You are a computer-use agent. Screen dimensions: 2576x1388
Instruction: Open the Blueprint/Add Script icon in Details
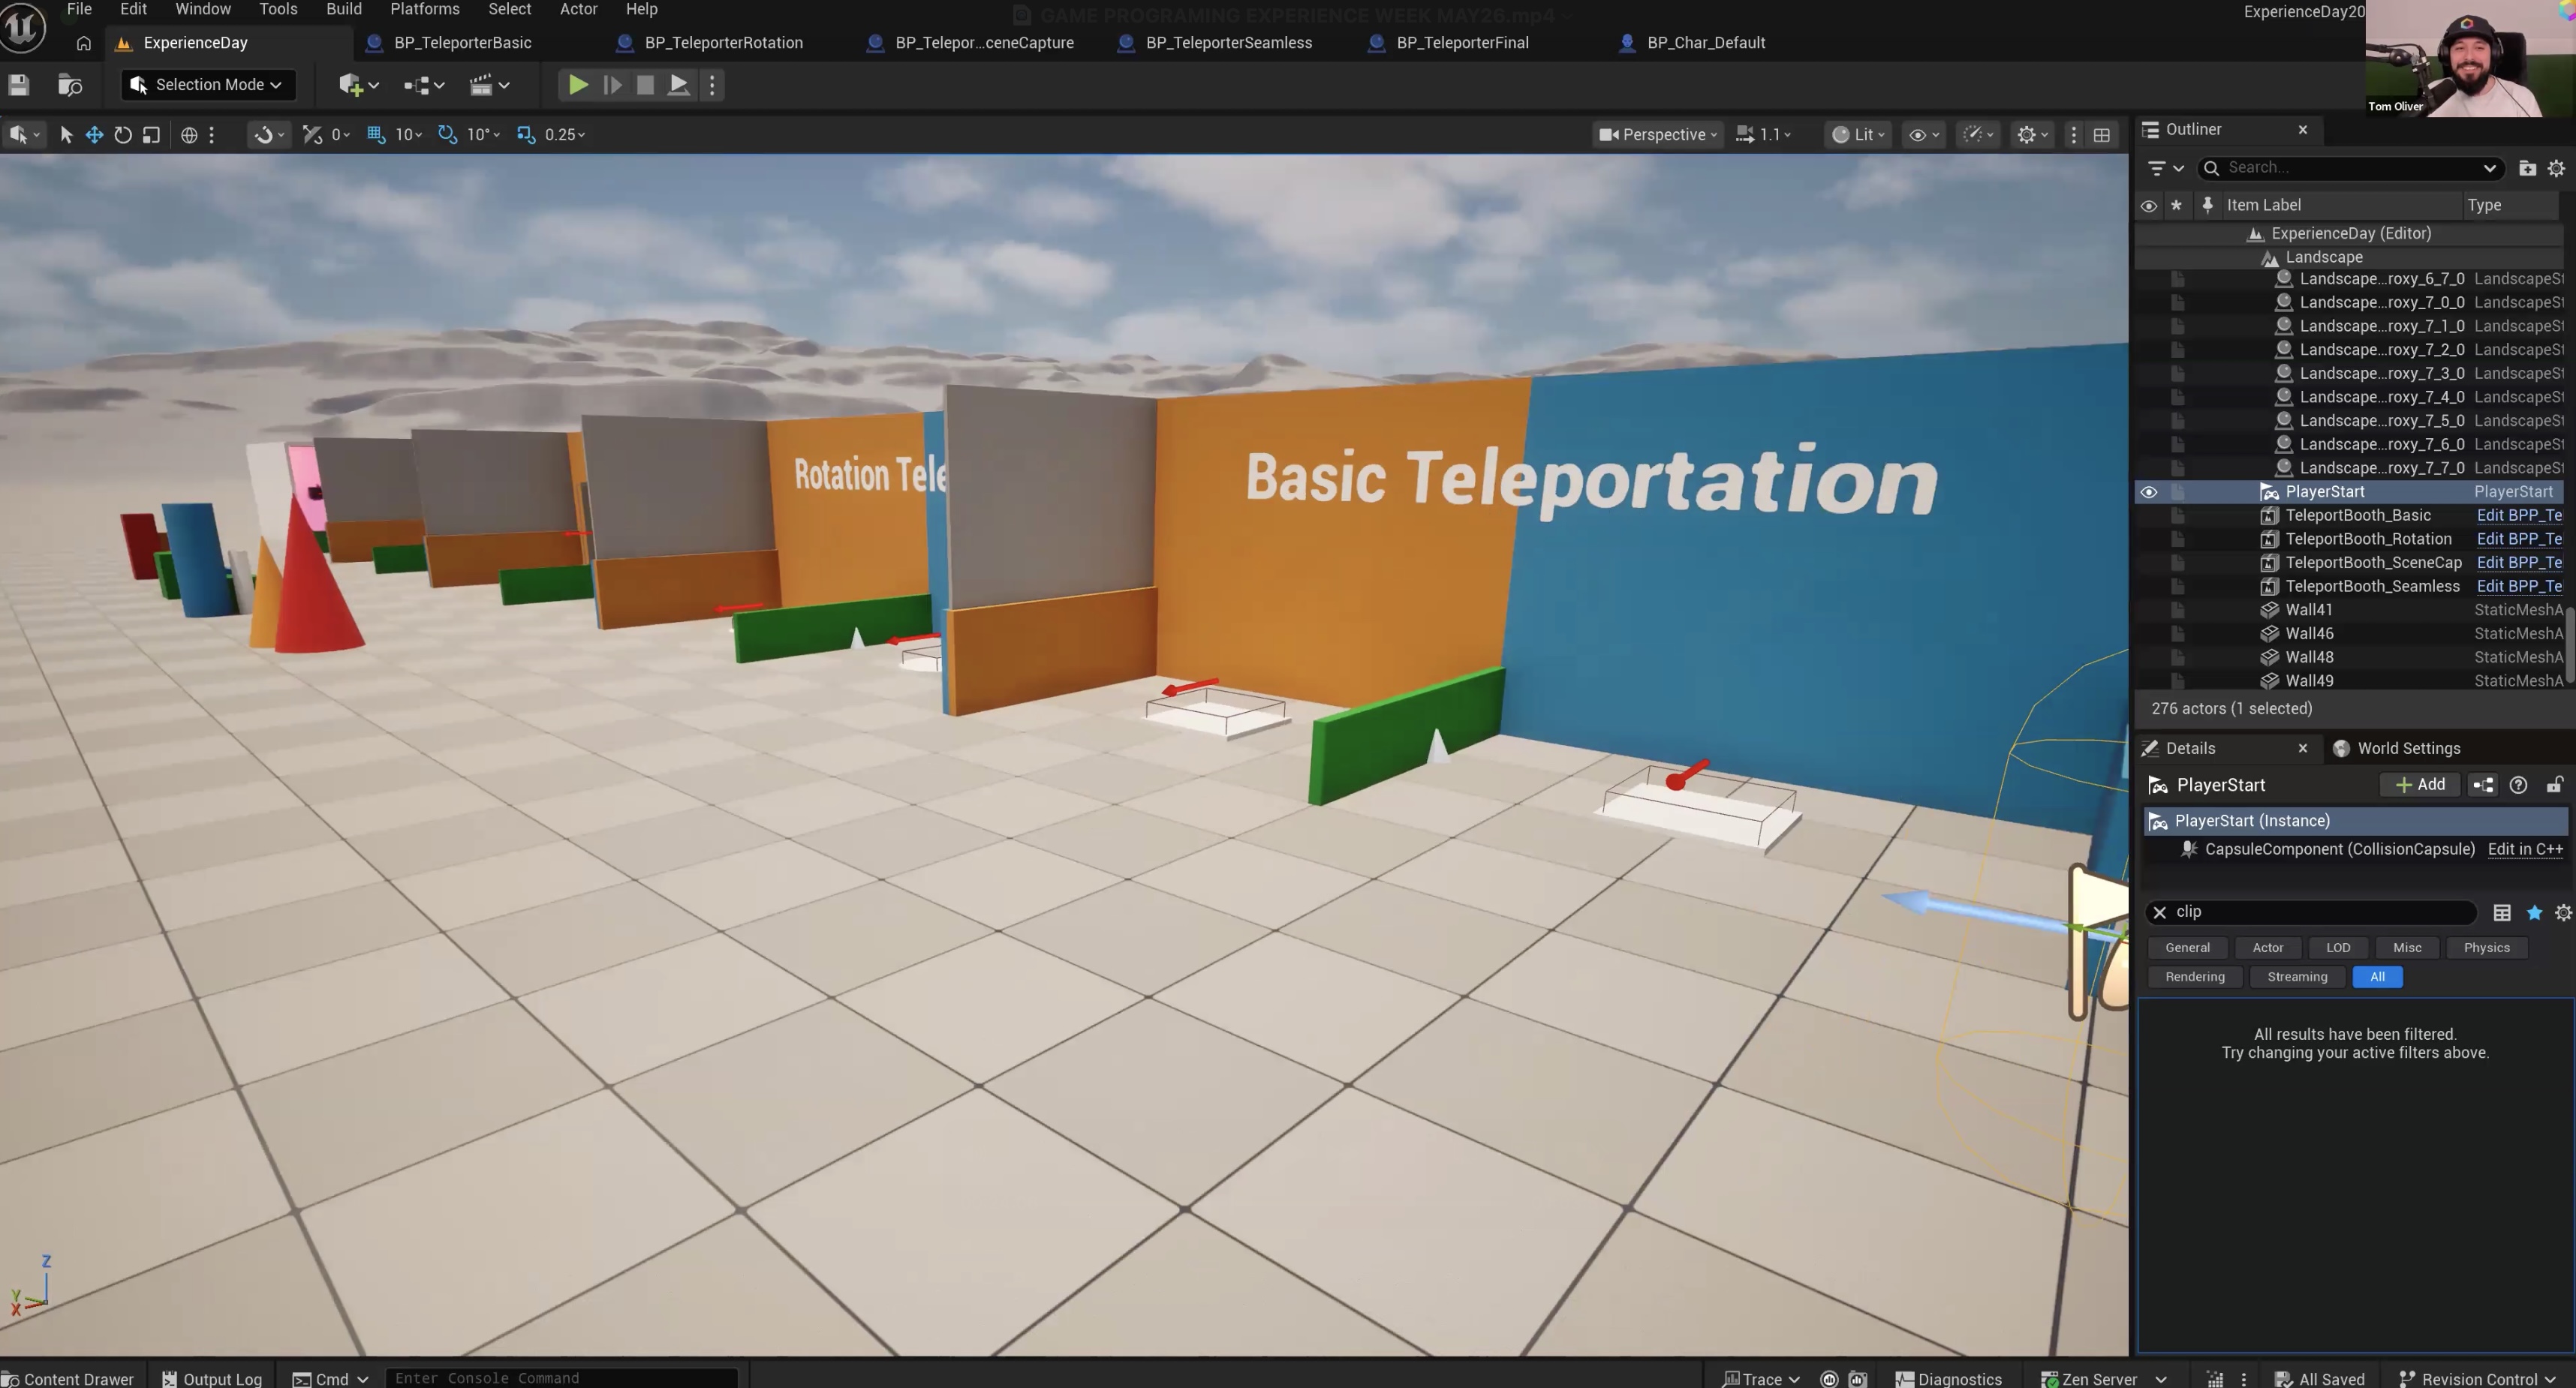2483,785
